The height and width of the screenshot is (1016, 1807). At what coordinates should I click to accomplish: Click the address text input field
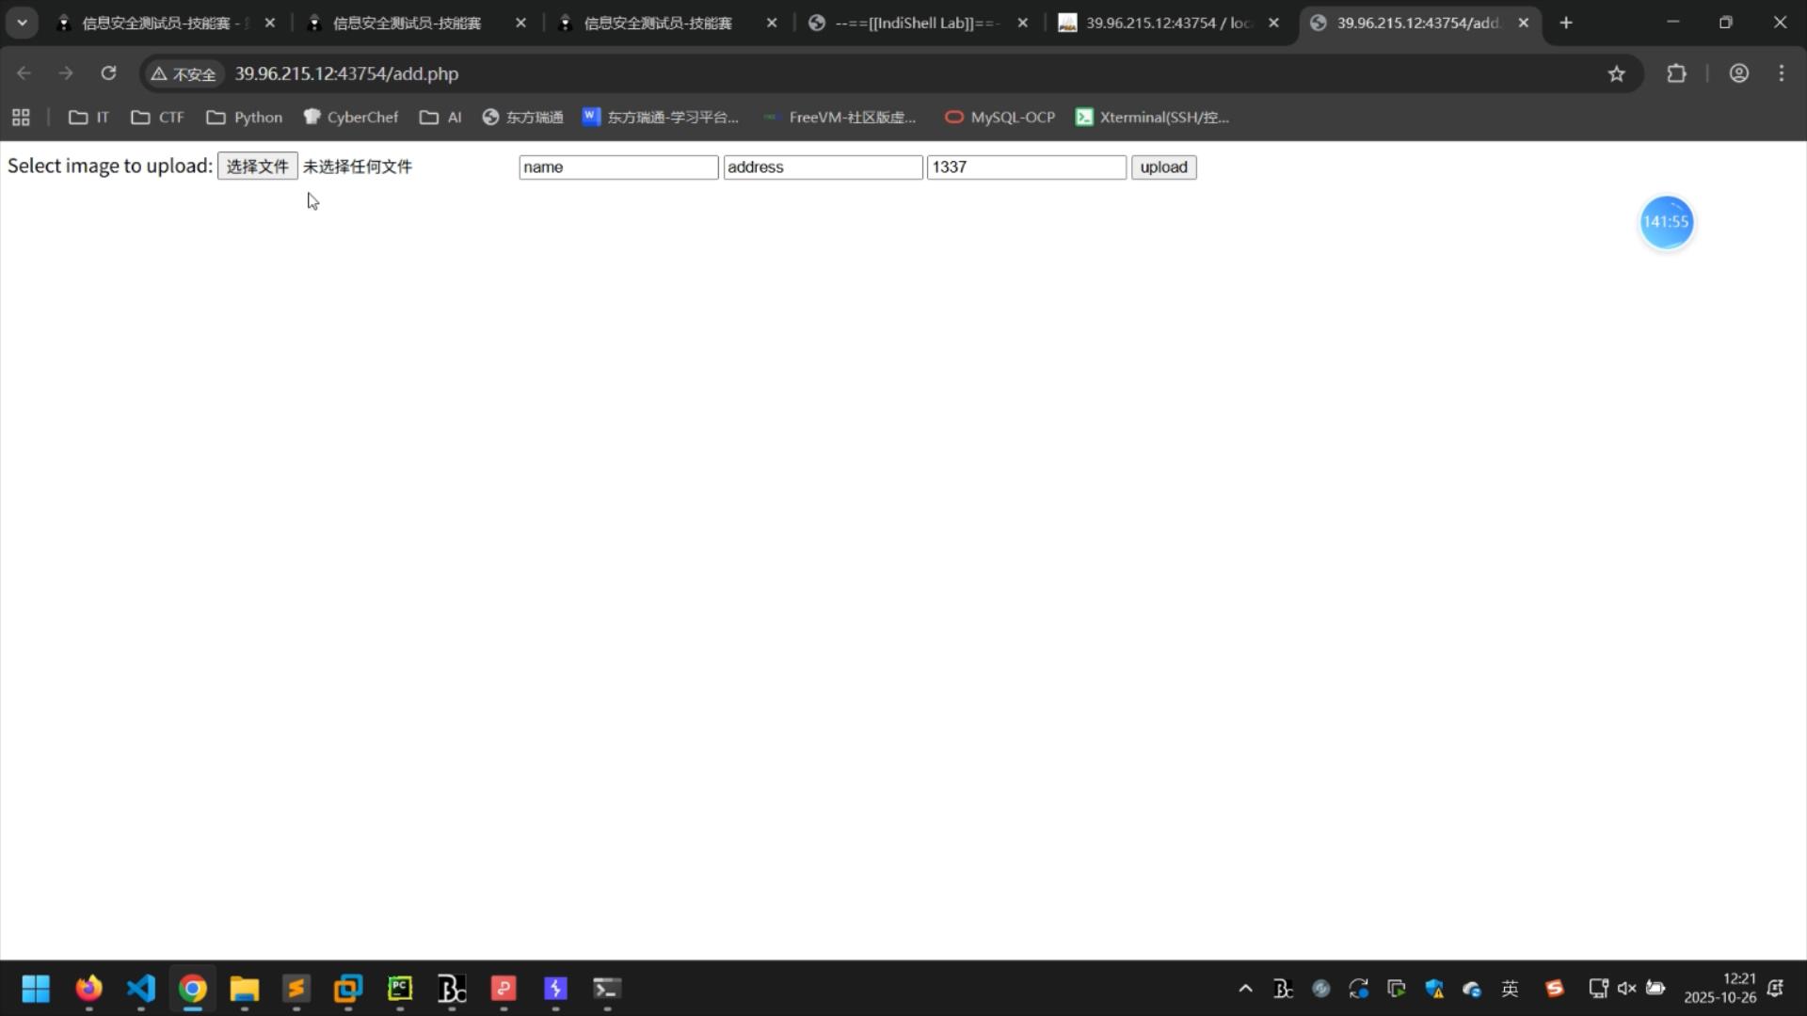pyautogui.click(x=822, y=167)
